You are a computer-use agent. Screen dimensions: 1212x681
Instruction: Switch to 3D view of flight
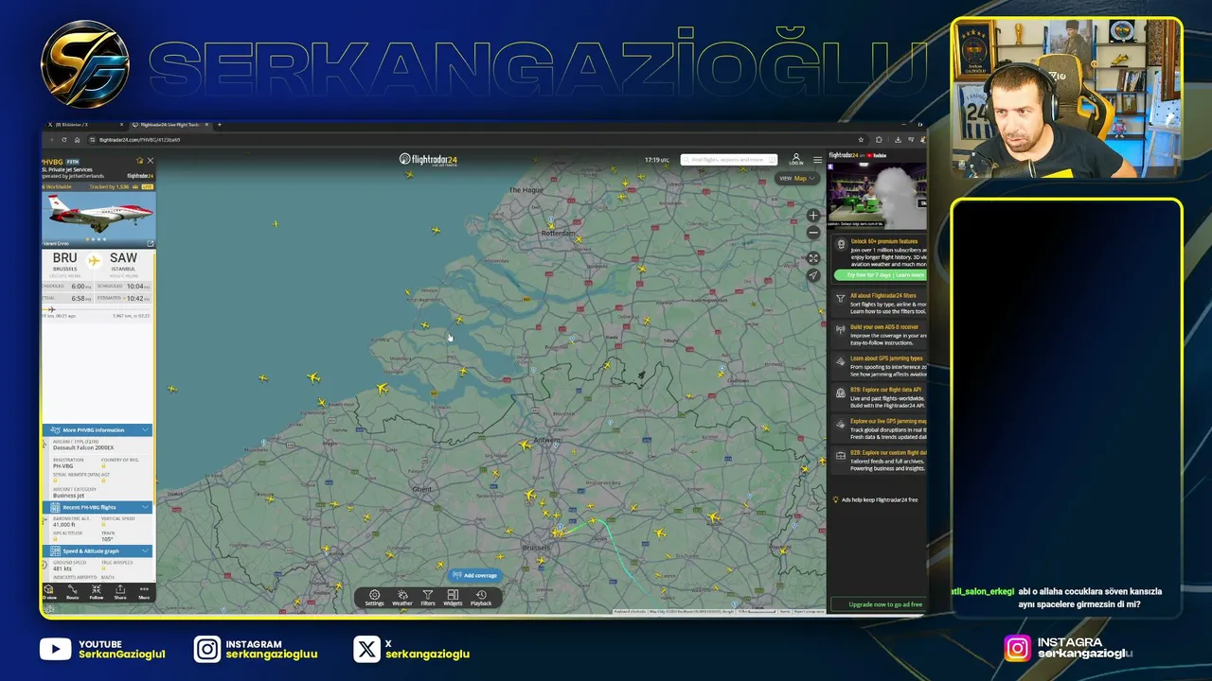pyautogui.click(x=49, y=592)
